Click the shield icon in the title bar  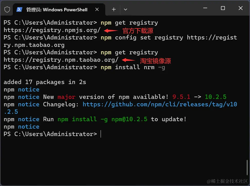point(7,9)
